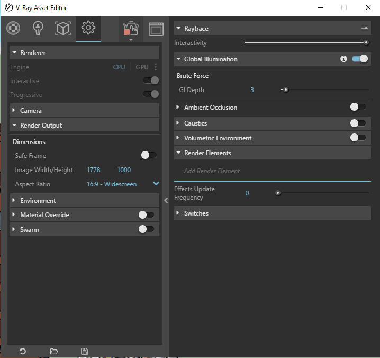Select the GPU engine

coord(142,67)
